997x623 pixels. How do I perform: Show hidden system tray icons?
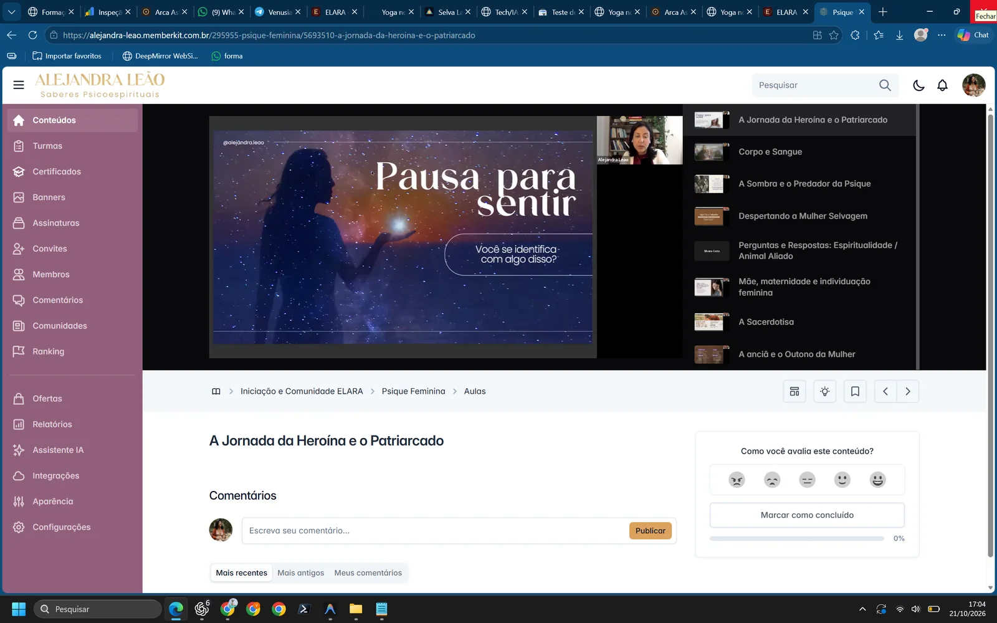862,609
